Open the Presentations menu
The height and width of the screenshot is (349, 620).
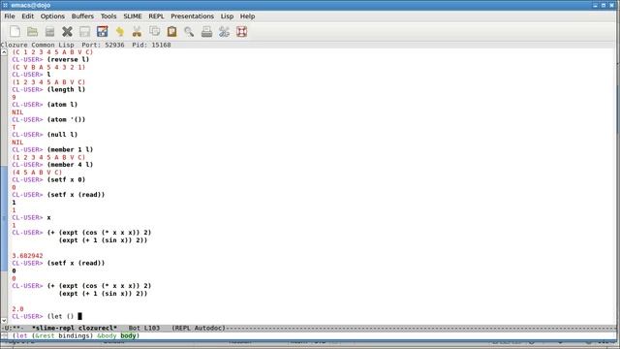coord(192,16)
